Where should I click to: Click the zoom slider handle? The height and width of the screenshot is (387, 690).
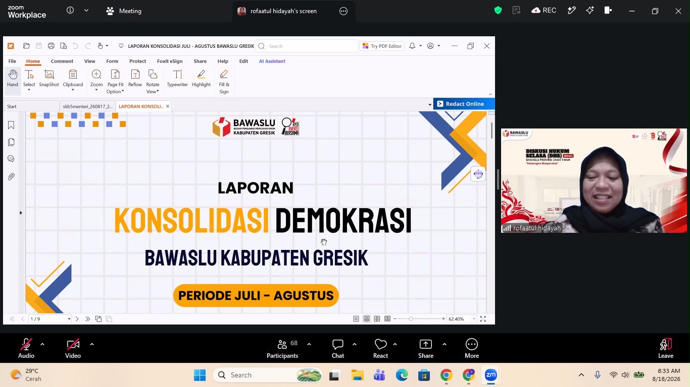coord(411,319)
